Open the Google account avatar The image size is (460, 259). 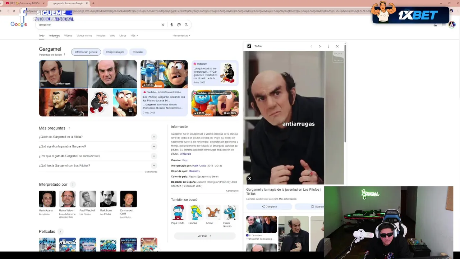tap(452, 25)
